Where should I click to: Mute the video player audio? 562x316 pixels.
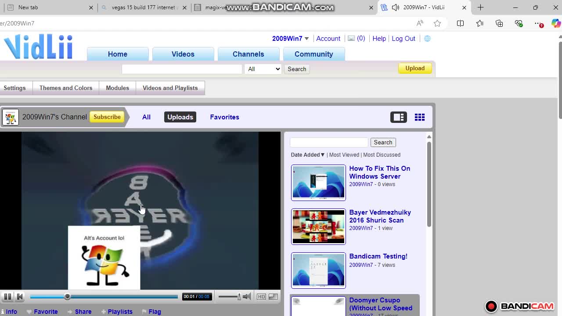pos(247,296)
